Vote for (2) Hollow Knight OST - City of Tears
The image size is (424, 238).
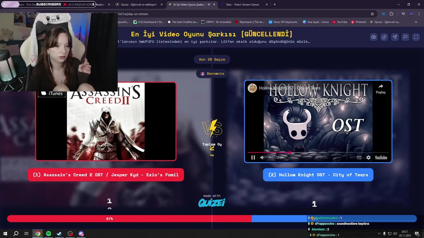coord(318,175)
